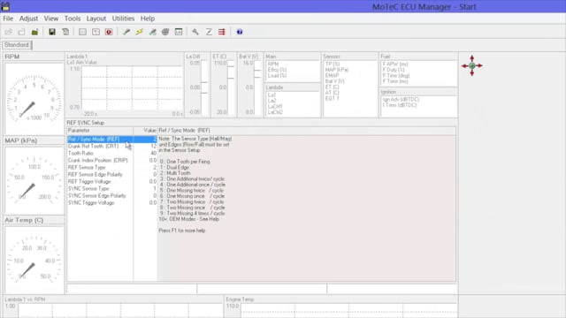Open the Layout menu
This screenshot has width=566, height=318.
(x=96, y=19)
